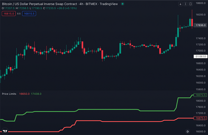Click the 17000.0 axis label in main chart
The width and height of the screenshot is (208, 135).
[x=200, y=51]
